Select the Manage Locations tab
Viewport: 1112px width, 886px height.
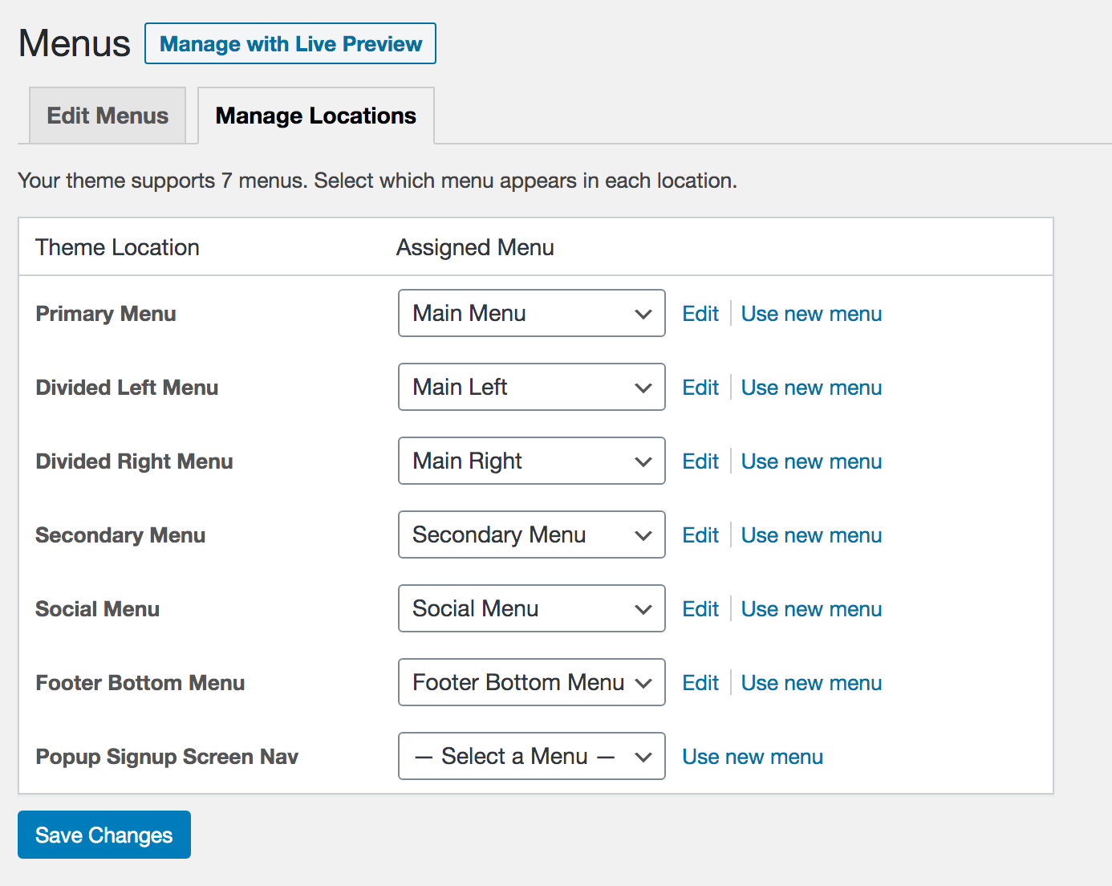point(315,116)
